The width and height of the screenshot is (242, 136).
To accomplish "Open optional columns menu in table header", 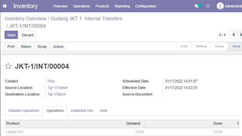I will pyautogui.click(x=238, y=123).
